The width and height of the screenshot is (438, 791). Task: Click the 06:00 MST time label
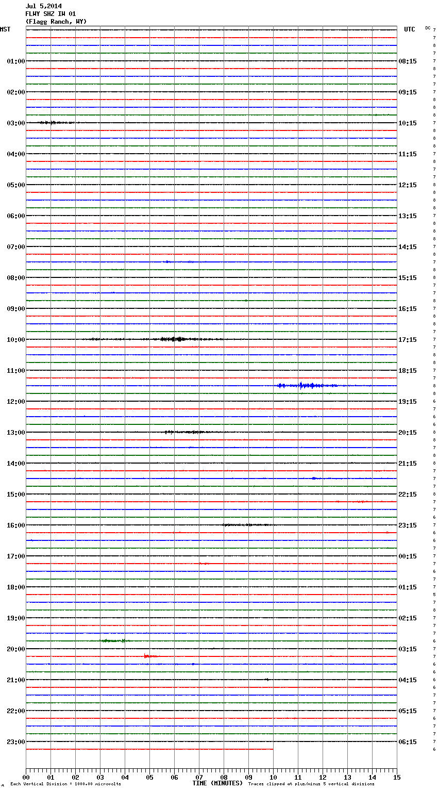coord(15,216)
